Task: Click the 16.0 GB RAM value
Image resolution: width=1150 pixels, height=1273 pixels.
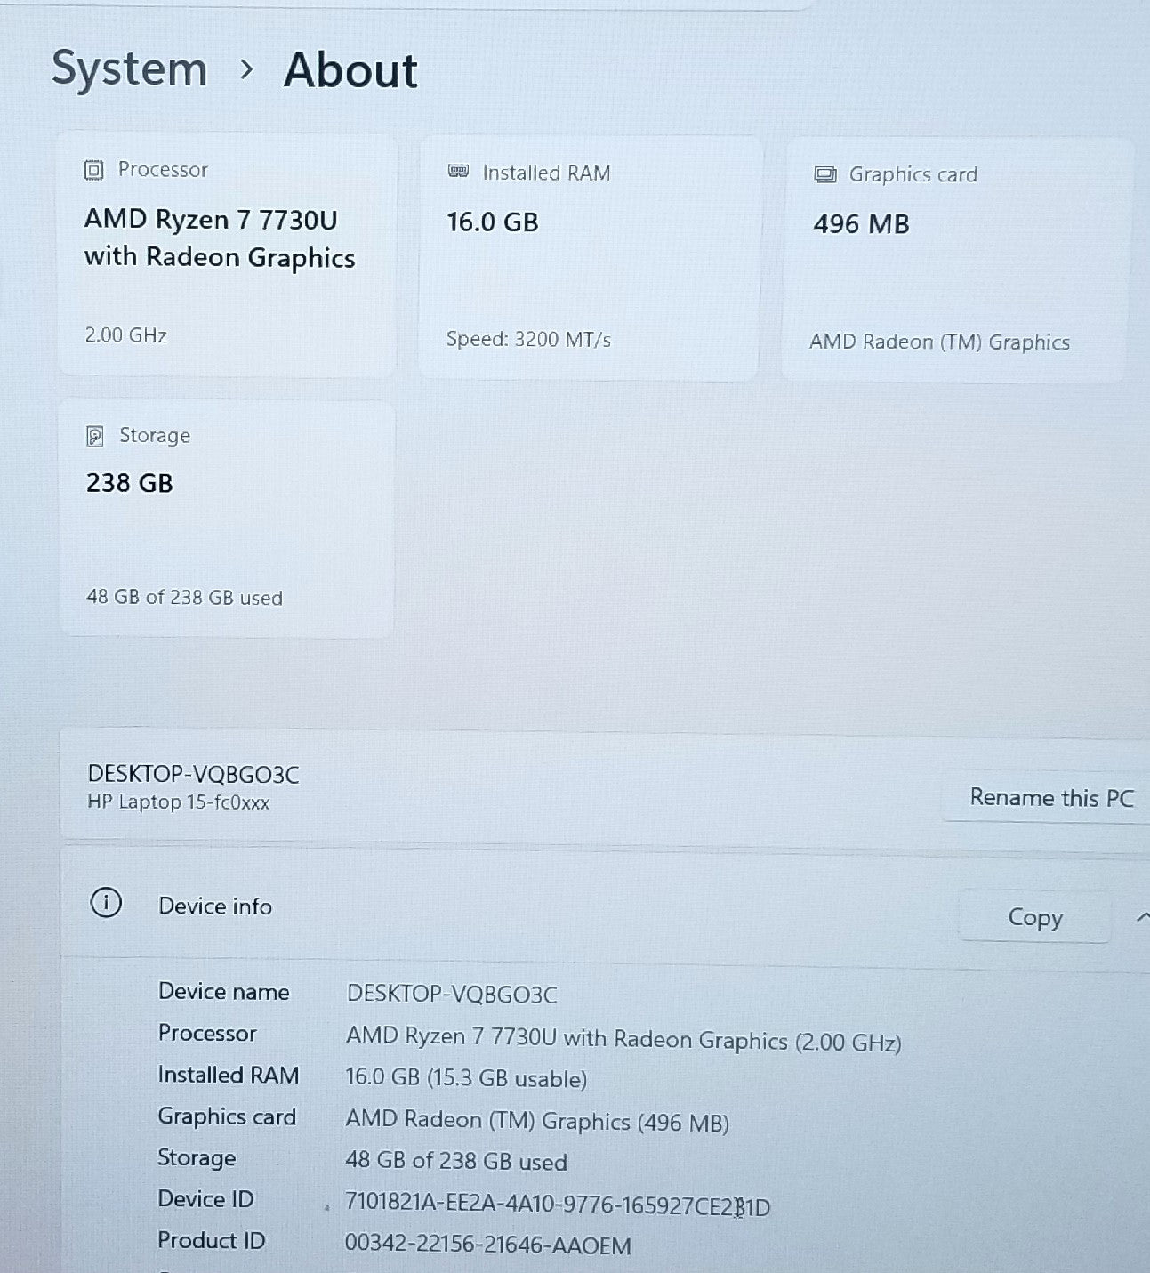Action: [493, 222]
